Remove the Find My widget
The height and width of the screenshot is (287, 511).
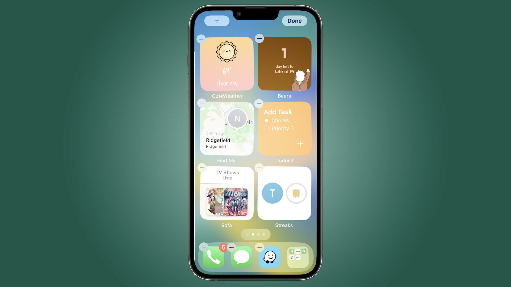[201, 103]
